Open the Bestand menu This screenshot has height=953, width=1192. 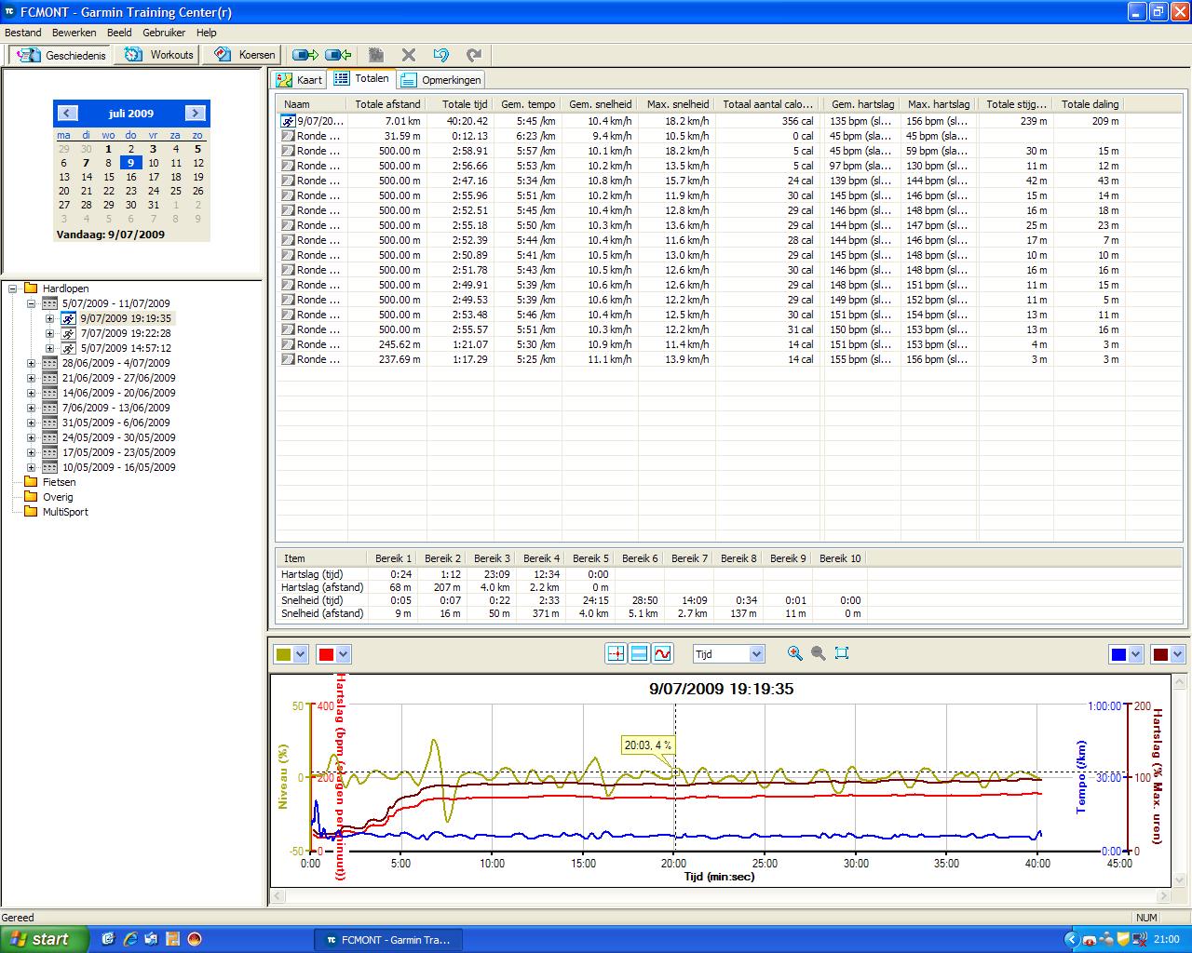pyautogui.click(x=23, y=33)
